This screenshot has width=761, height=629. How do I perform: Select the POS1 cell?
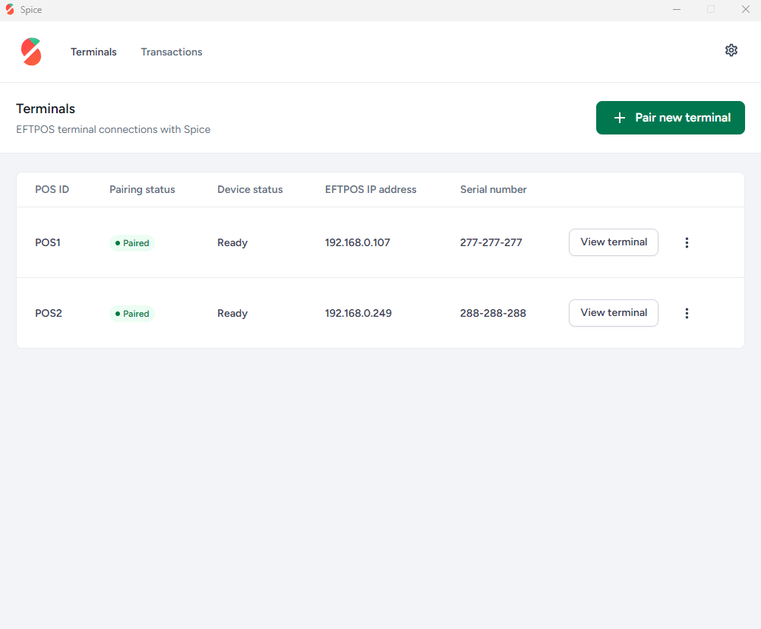(x=48, y=242)
